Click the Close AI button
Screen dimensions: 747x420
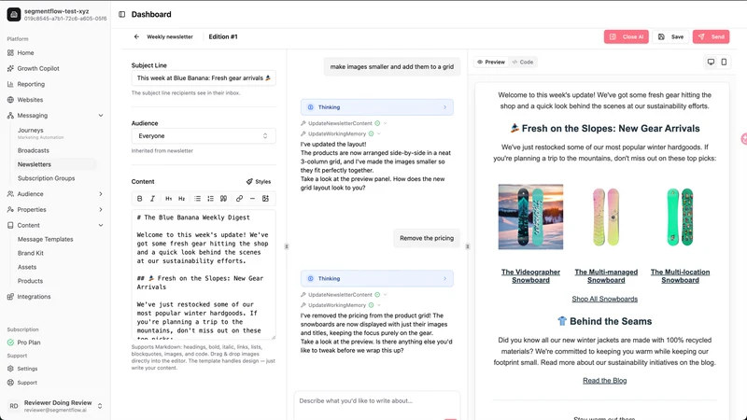[626, 36]
